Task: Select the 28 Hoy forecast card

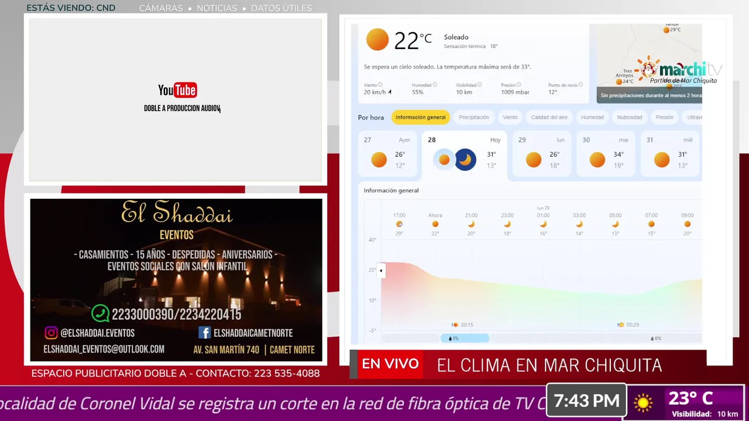Action: [465, 155]
